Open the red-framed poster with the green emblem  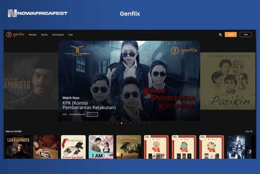click(x=184, y=147)
